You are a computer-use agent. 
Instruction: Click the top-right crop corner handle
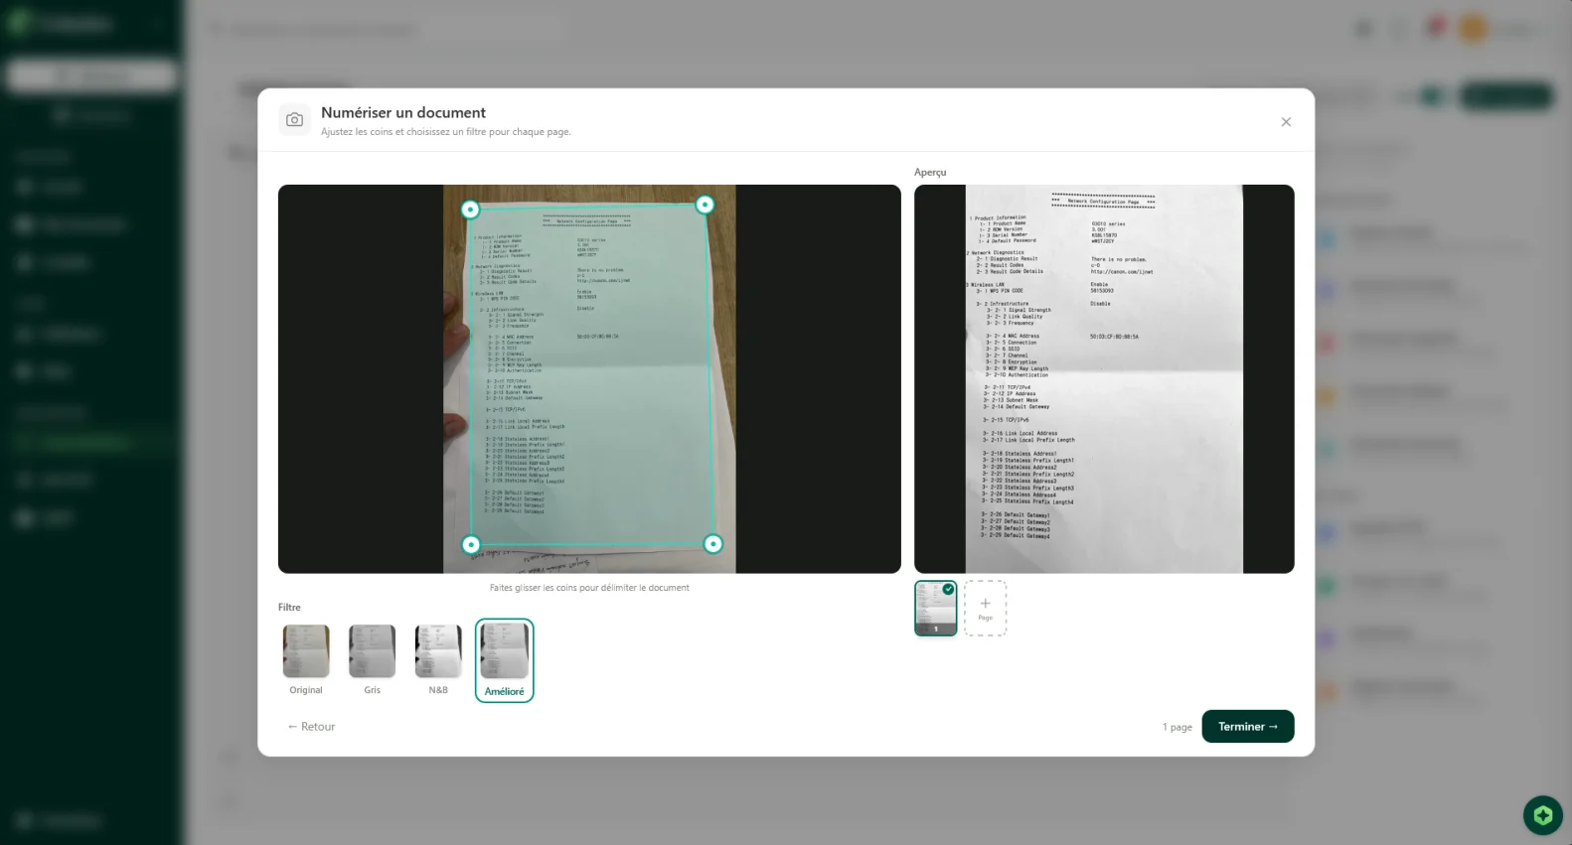(705, 205)
